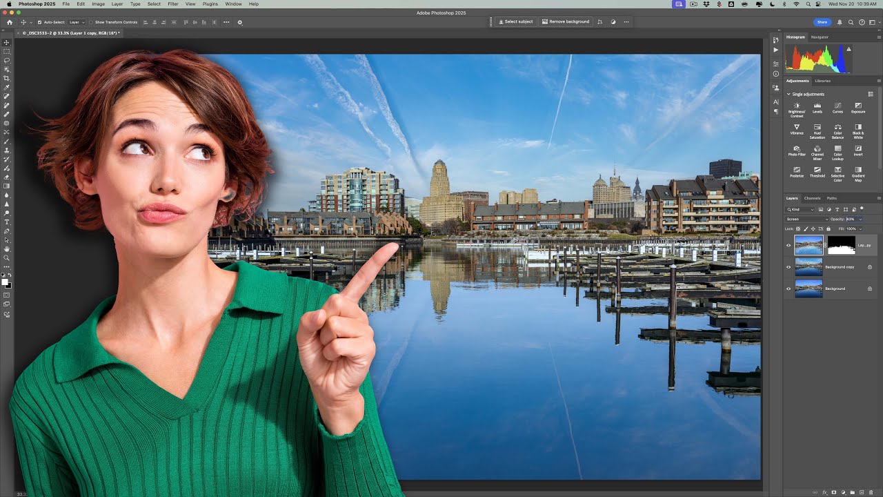
Task: Toggle the layer filter on/off switch
Action: coord(862,208)
